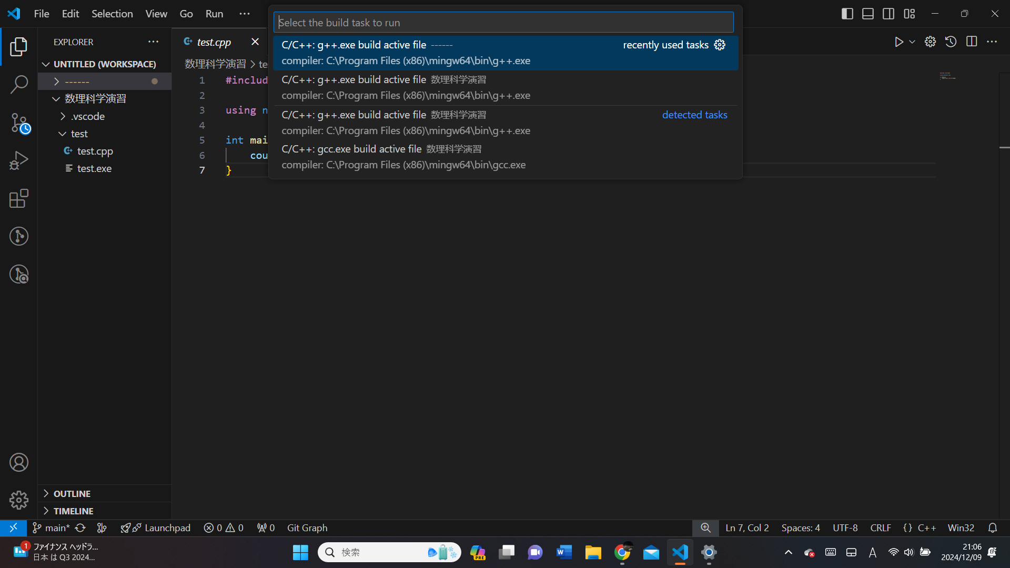Open the Selection menu
Image resolution: width=1010 pixels, height=568 pixels.
pos(112,14)
